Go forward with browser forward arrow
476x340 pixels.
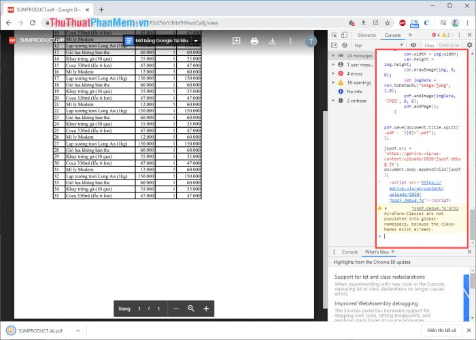pos(20,22)
